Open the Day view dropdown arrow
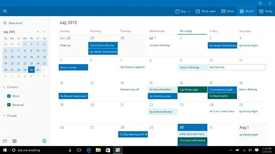Screen dimensions: 275x154 click(189, 11)
